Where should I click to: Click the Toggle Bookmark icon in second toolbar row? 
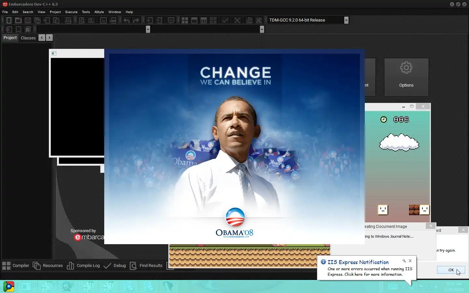click(x=18, y=29)
